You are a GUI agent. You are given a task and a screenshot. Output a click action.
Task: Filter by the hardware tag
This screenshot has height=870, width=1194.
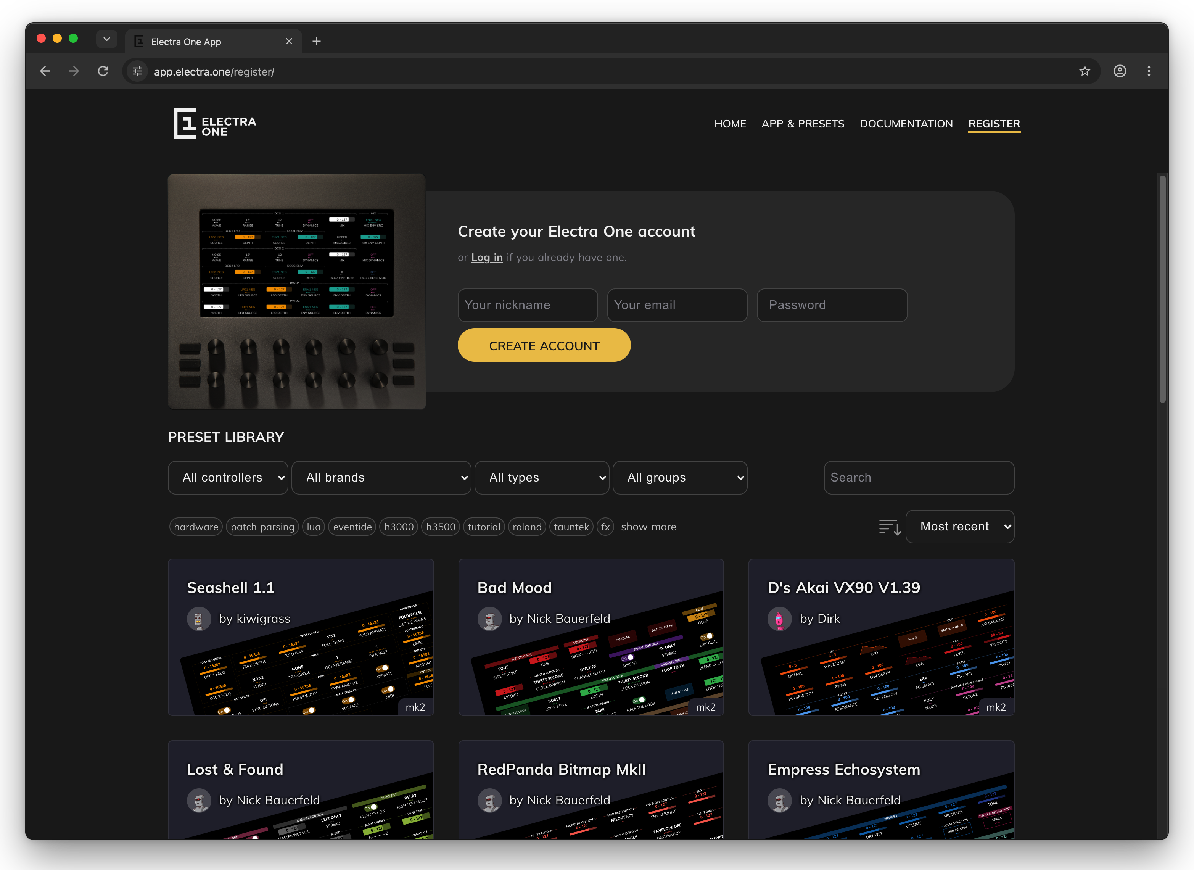pos(196,527)
